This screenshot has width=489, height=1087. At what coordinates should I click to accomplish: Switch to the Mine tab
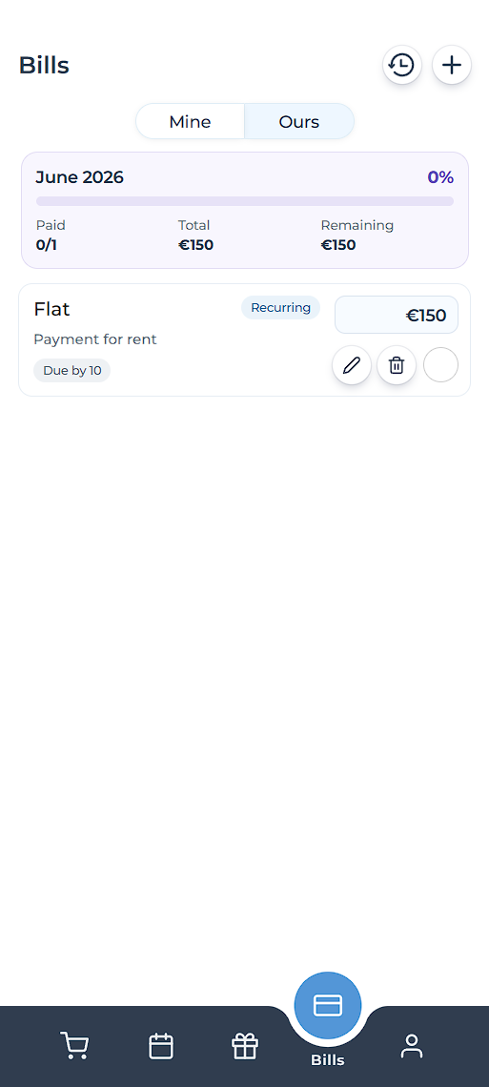pyautogui.click(x=190, y=122)
